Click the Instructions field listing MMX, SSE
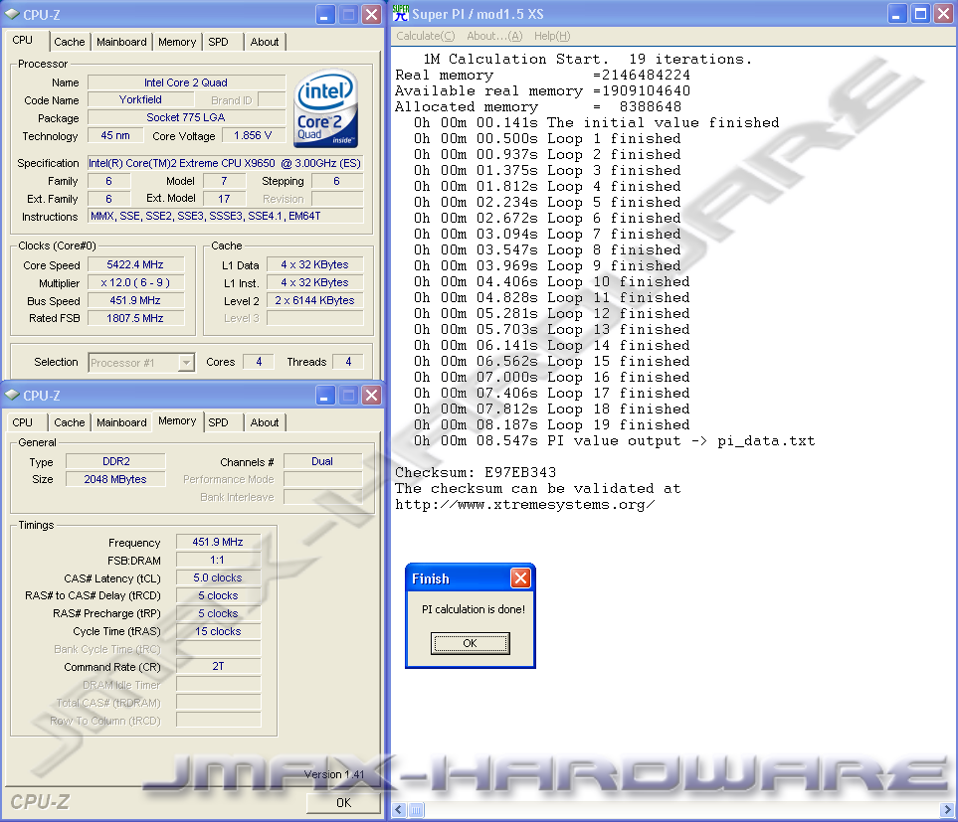Screen dimensions: 958x822 coord(226,216)
